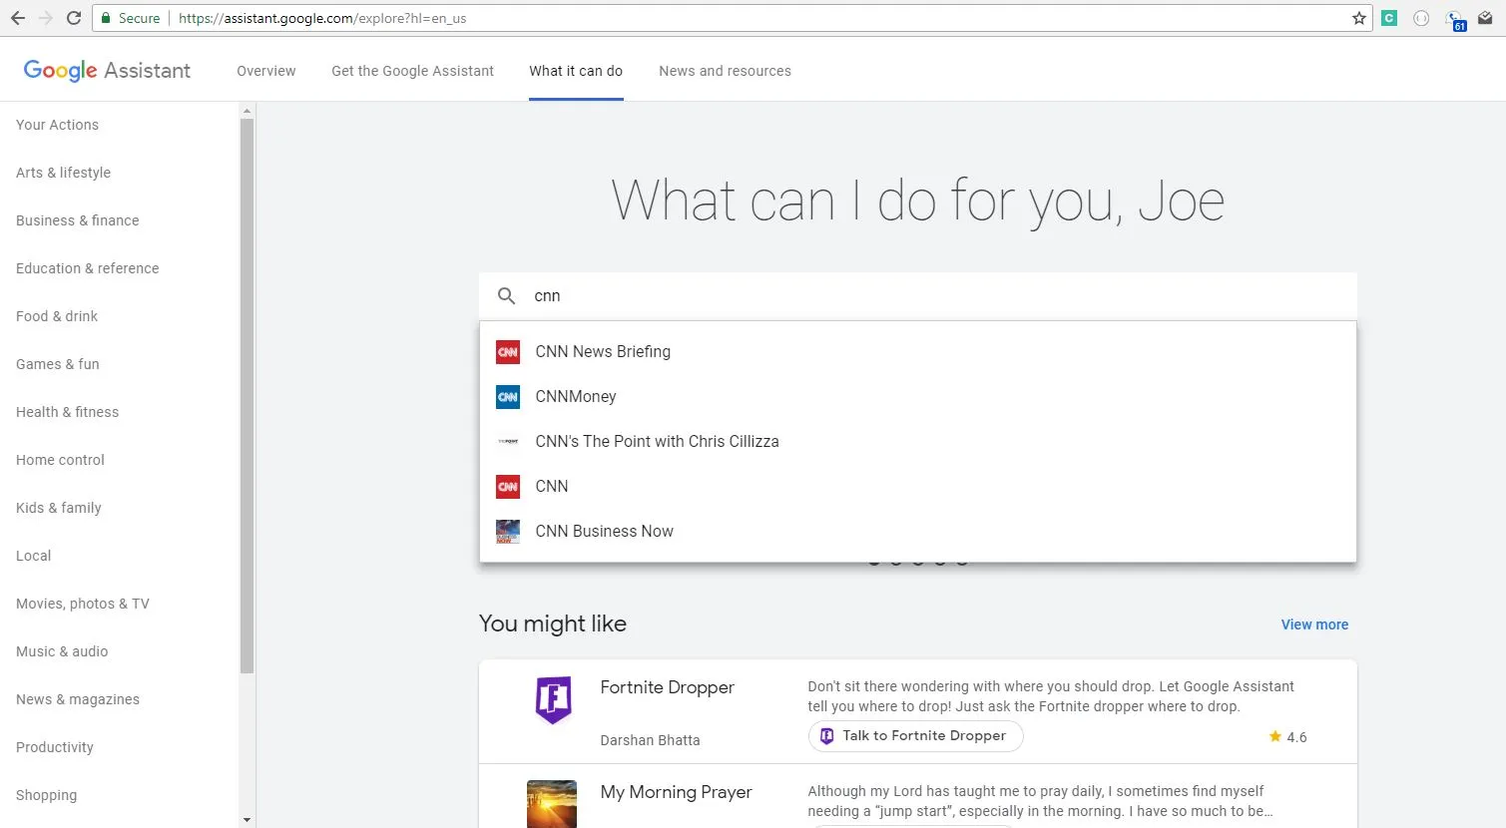Open the My Morning Prayer title

(x=676, y=792)
